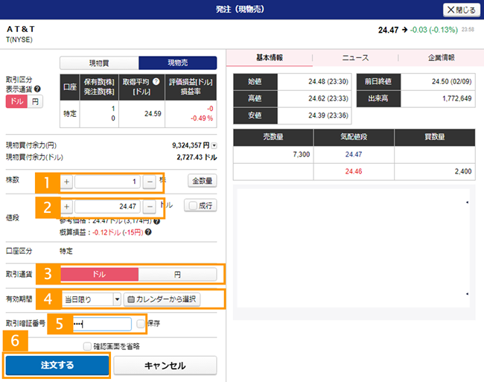Open the 企業情報 tab
This screenshot has height=382, width=484.
[441, 57]
